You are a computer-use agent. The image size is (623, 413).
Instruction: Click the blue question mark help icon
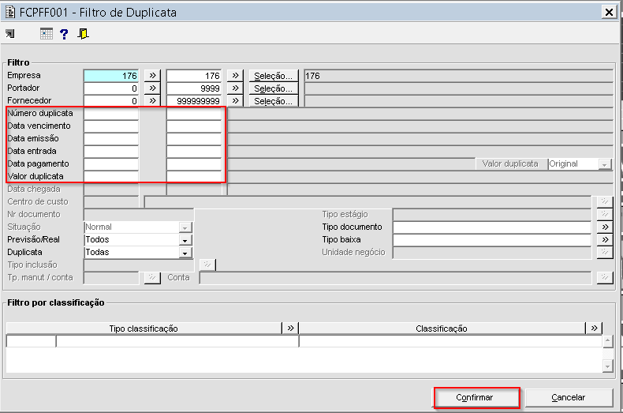pos(64,34)
